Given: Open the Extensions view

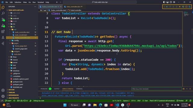Looking at the screenshot, I should point(3,31).
